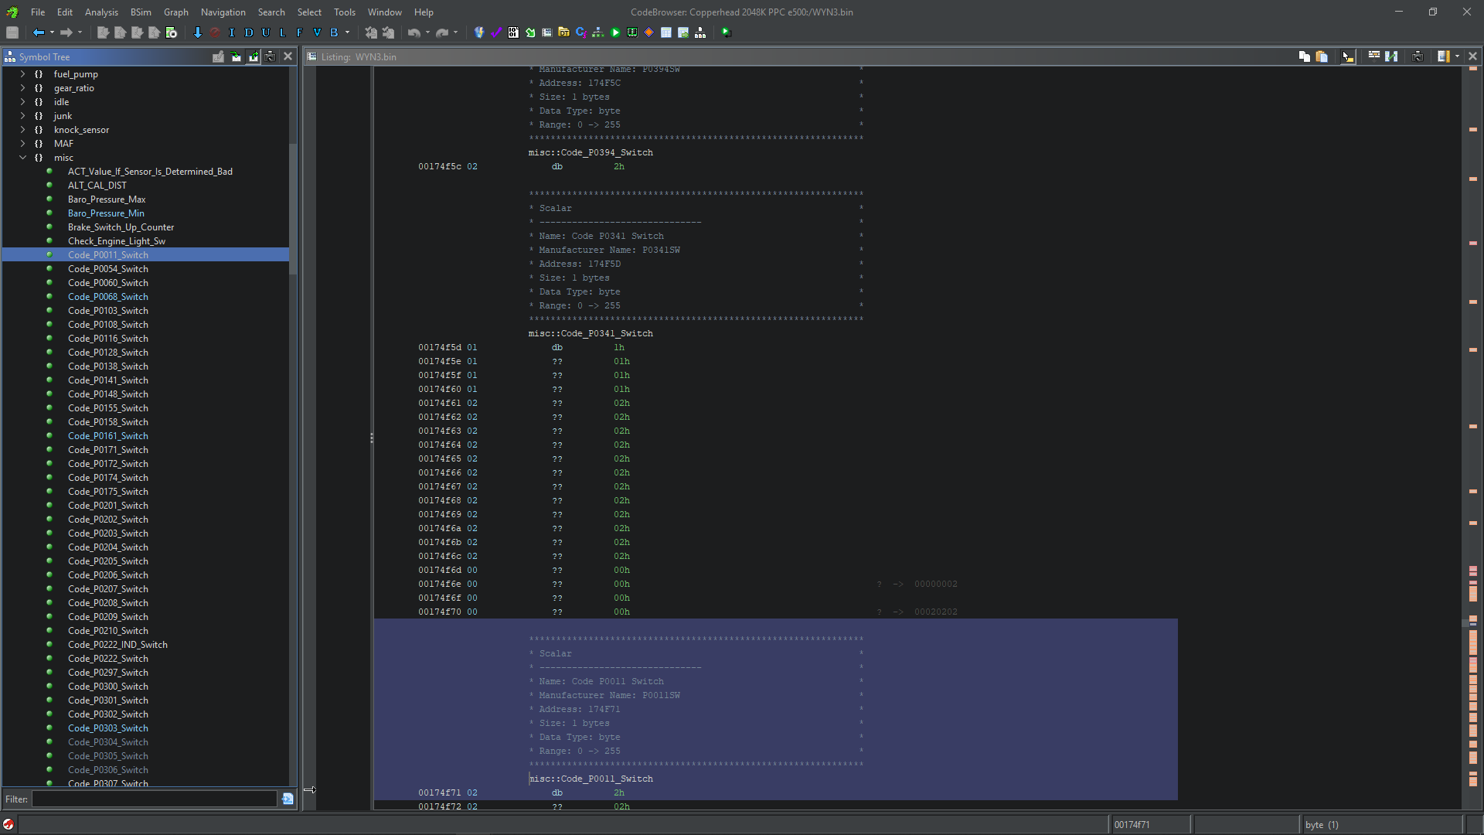Expand the fuel_pump namespace
Image resolution: width=1484 pixels, height=835 pixels.
[x=22, y=74]
